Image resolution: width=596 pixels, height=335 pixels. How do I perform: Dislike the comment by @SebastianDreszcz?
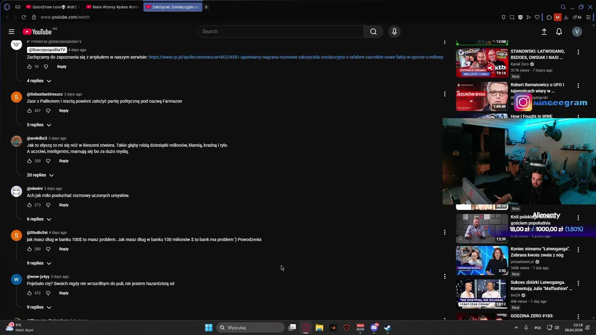click(48, 111)
